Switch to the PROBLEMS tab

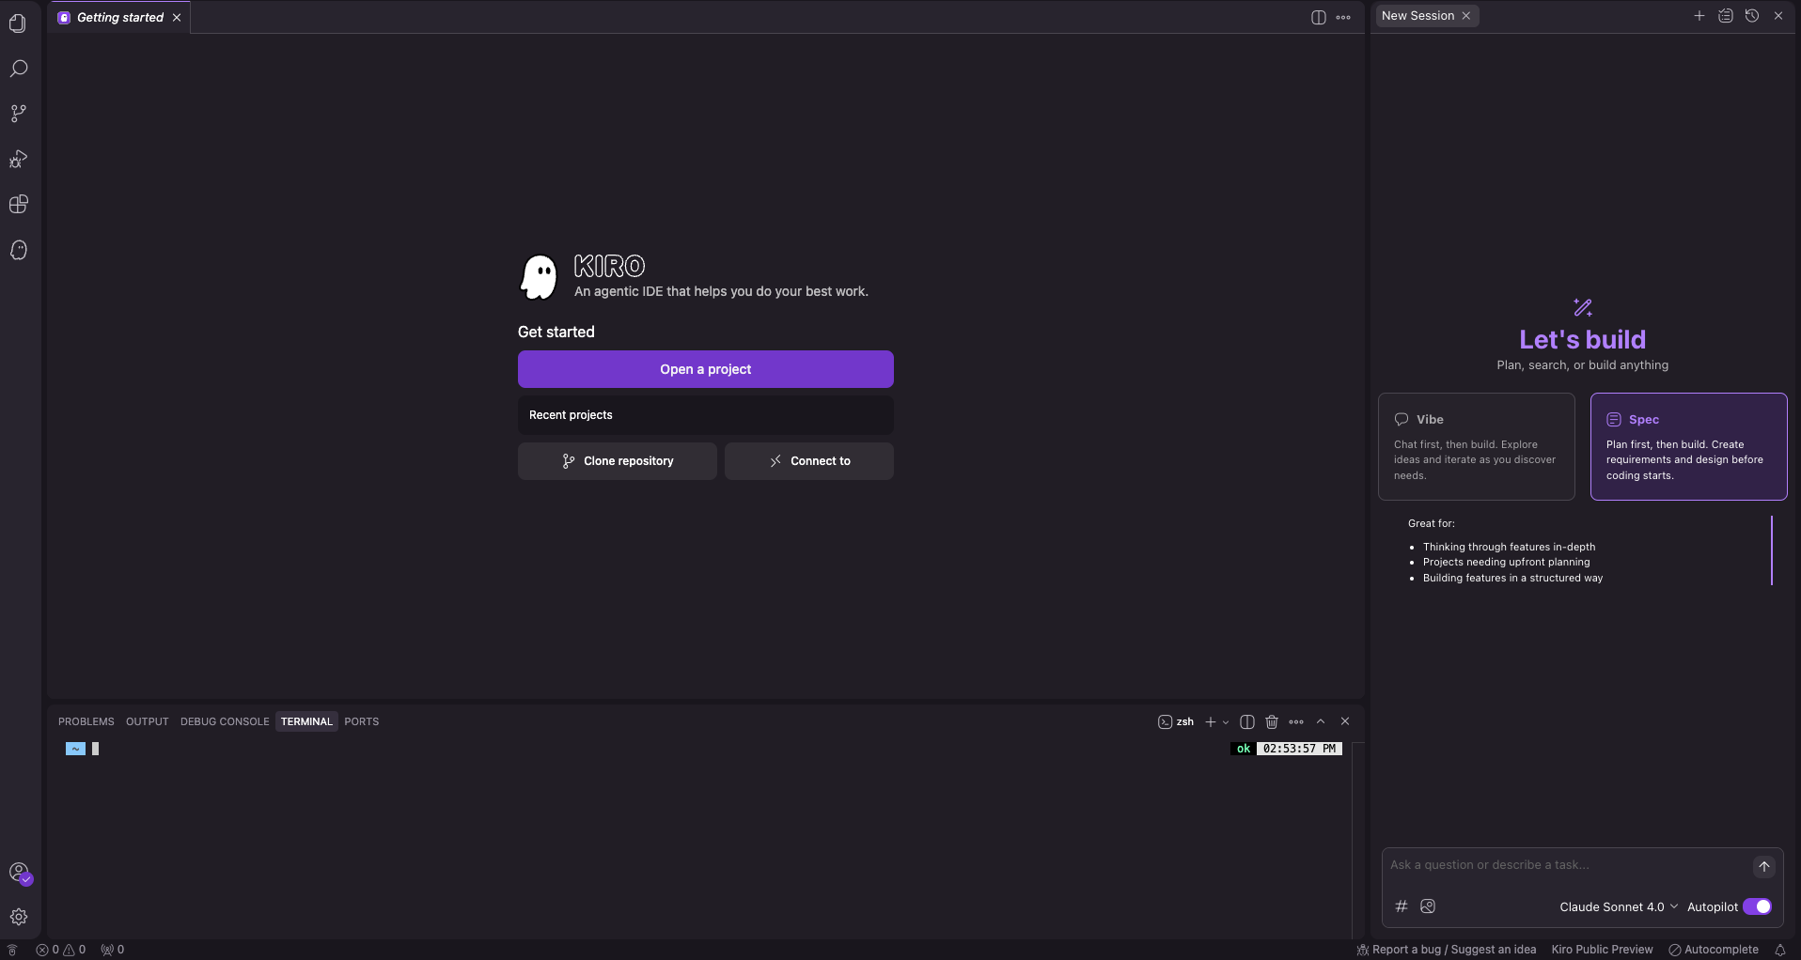tap(86, 721)
